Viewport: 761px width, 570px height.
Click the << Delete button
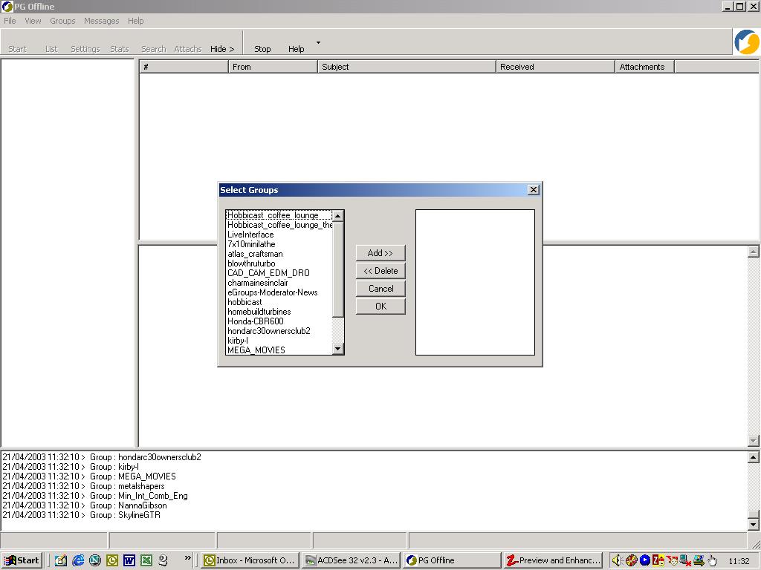[x=380, y=271]
